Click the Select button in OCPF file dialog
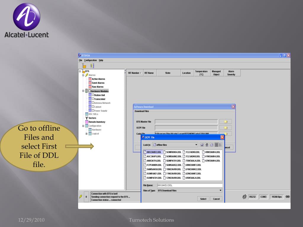 pos(203,199)
